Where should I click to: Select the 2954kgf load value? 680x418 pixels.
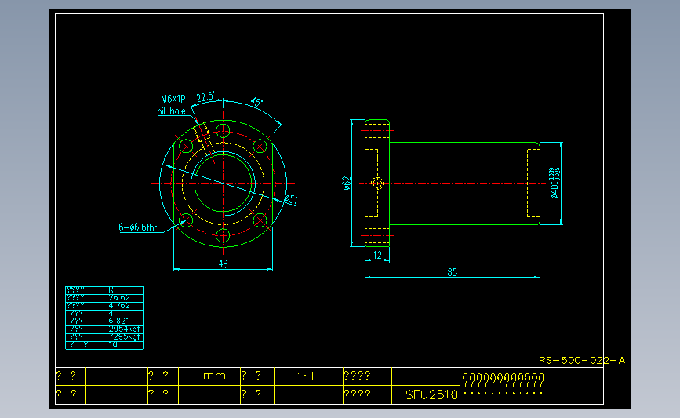[125, 329]
